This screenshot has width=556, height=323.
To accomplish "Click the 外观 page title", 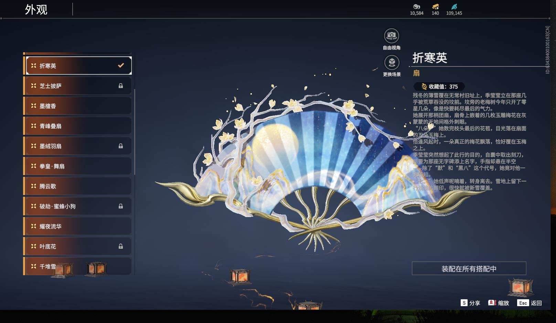I will [36, 10].
